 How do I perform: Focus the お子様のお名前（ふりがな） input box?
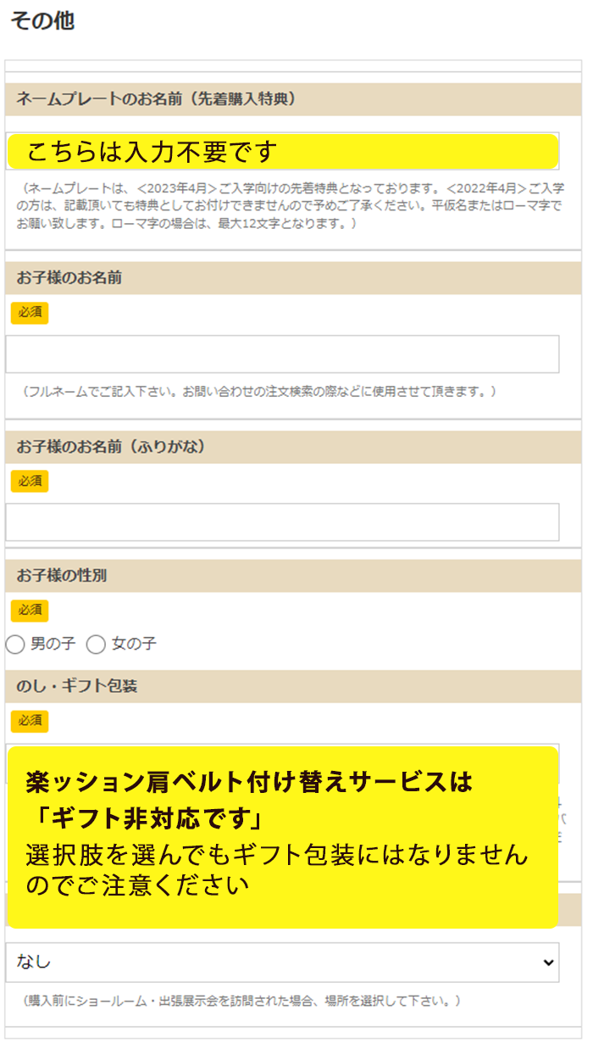[x=282, y=522]
